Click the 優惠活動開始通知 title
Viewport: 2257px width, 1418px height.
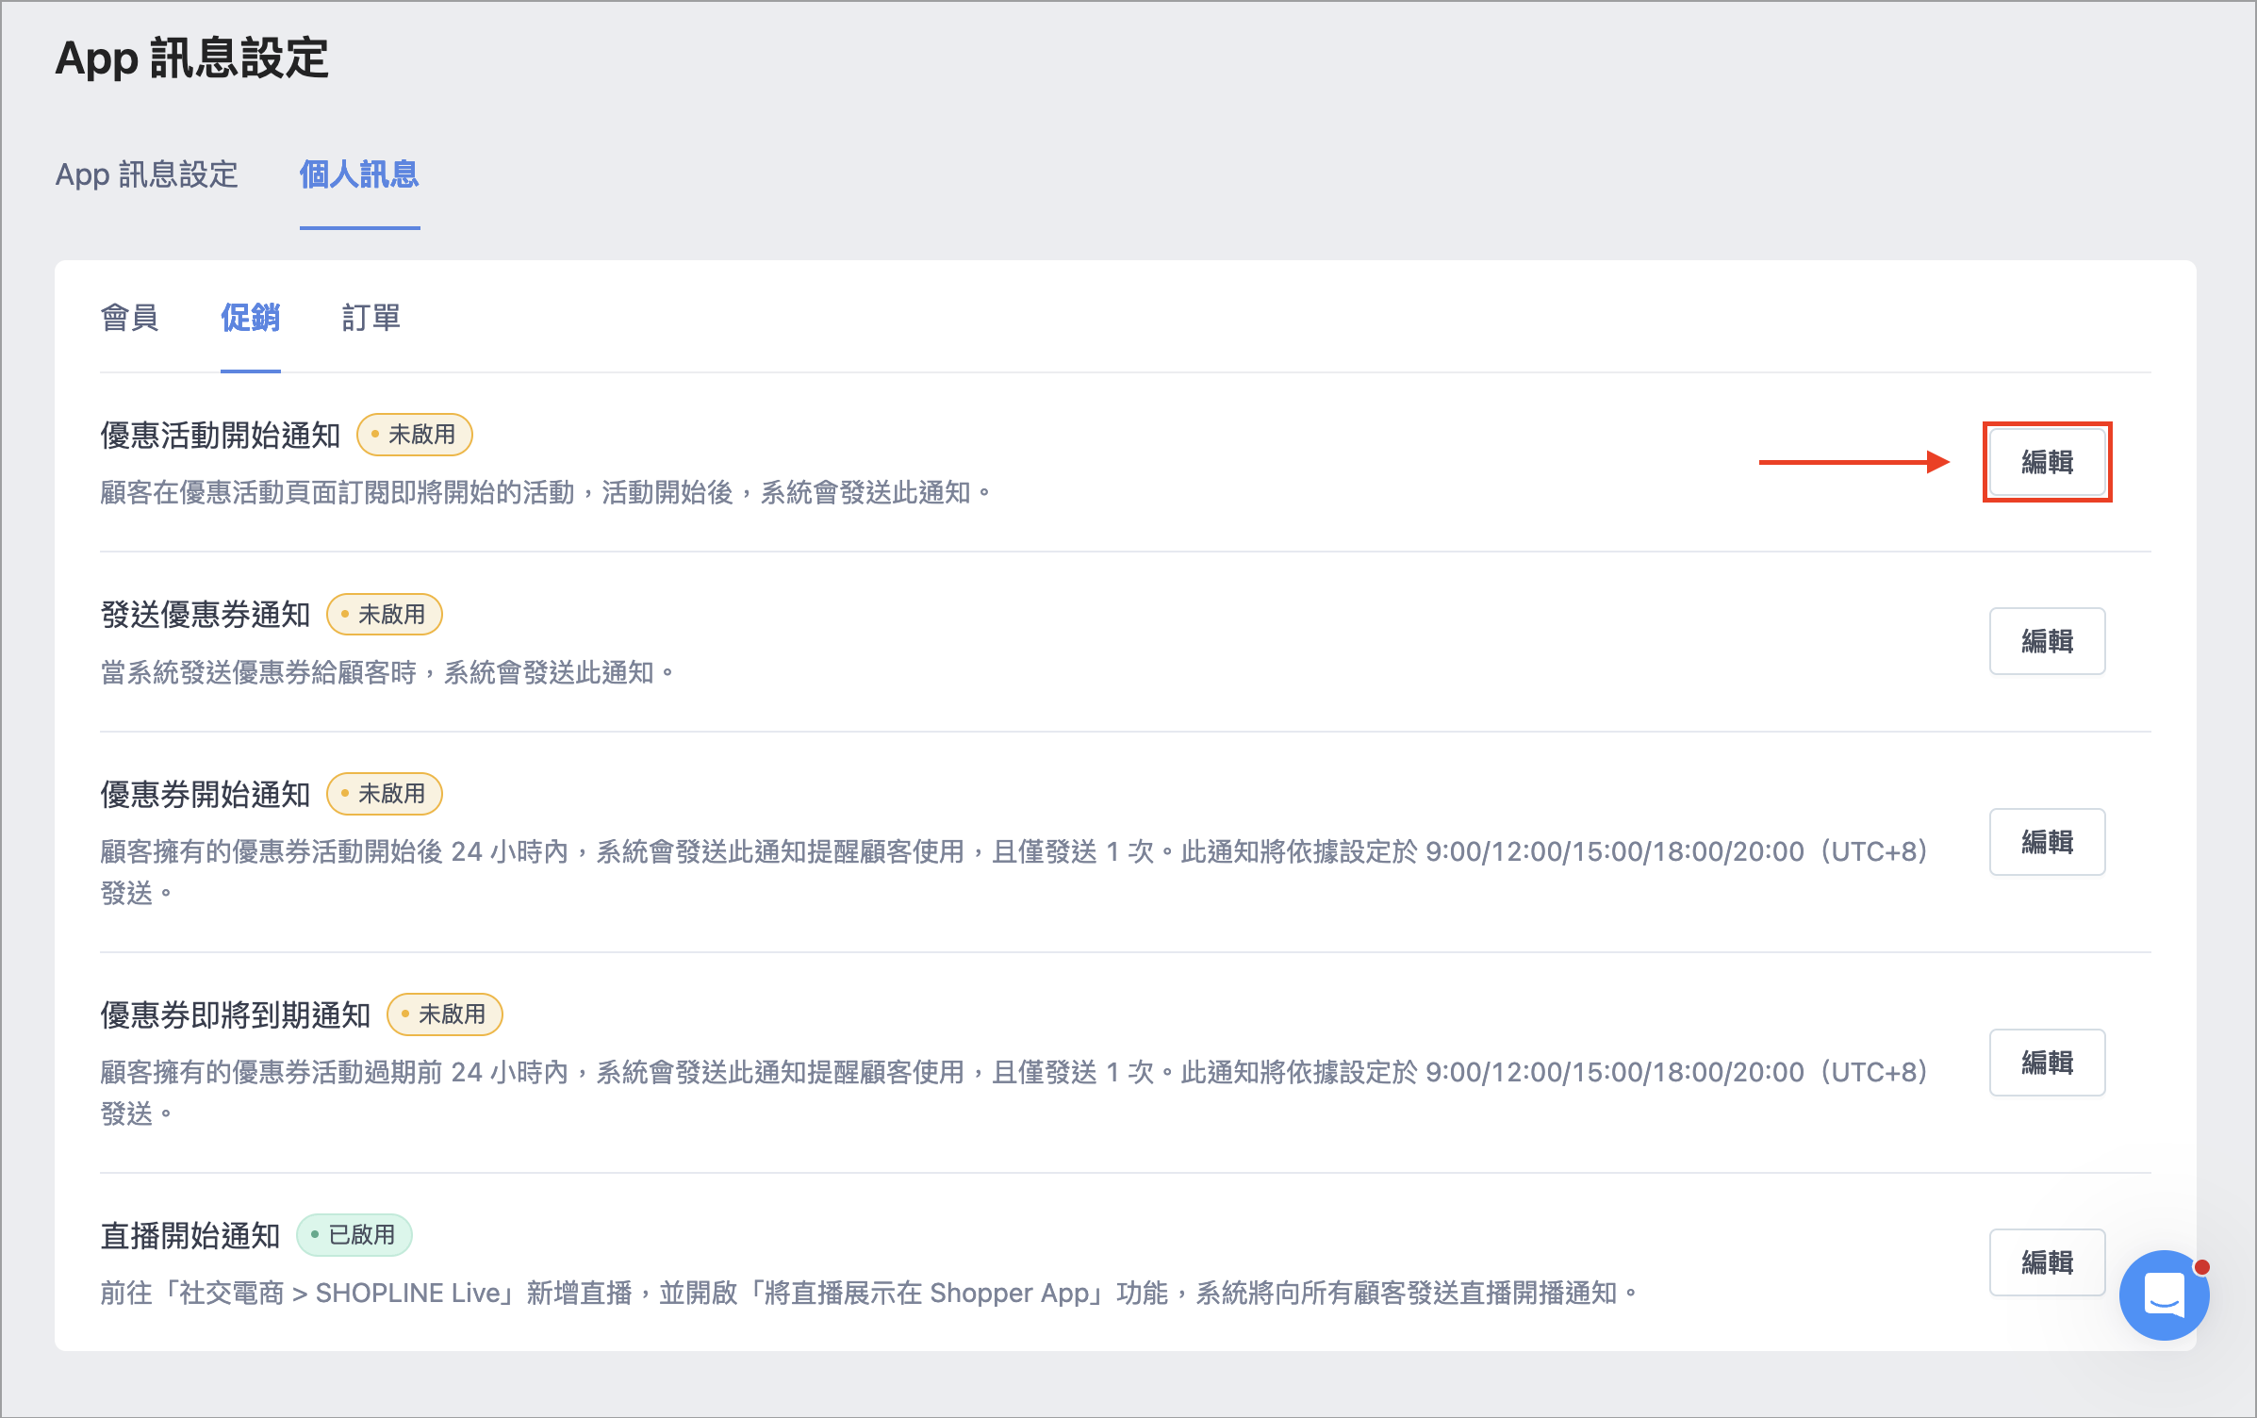tap(220, 435)
